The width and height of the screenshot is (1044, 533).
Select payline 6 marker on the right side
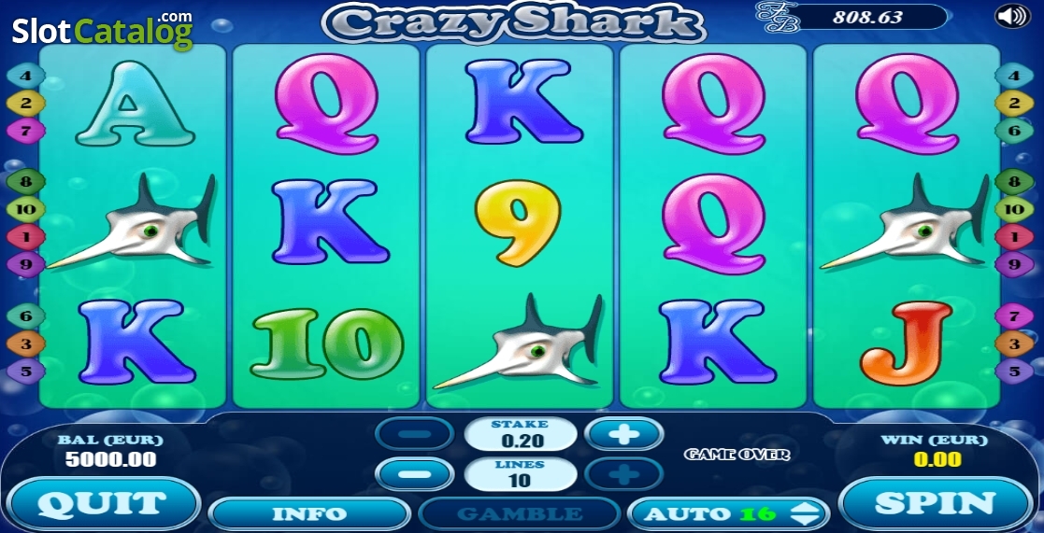[1014, 131]
